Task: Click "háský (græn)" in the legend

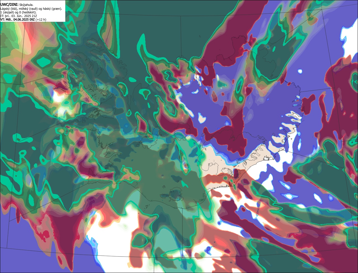Action: point(52,9)
